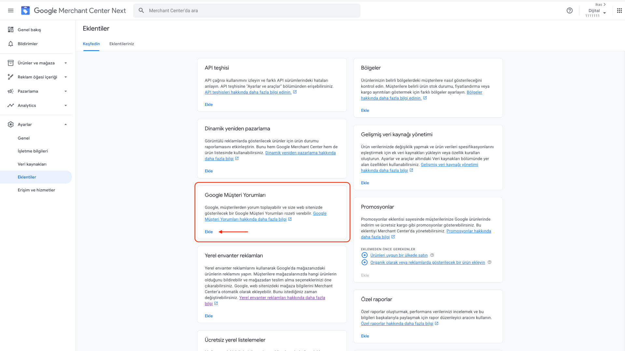Click external-link icon after Özel raporlar link
625x351 pixels.
click(437, 323)
